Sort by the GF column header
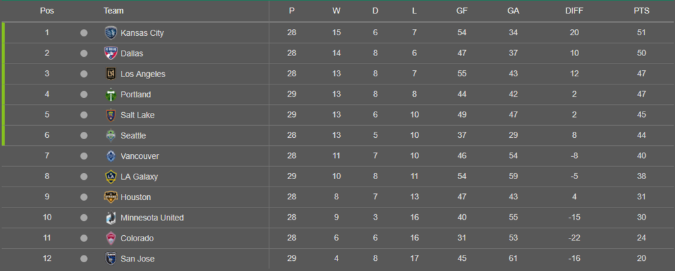This screenshot has height=271, width=675. tap(462, 11)
